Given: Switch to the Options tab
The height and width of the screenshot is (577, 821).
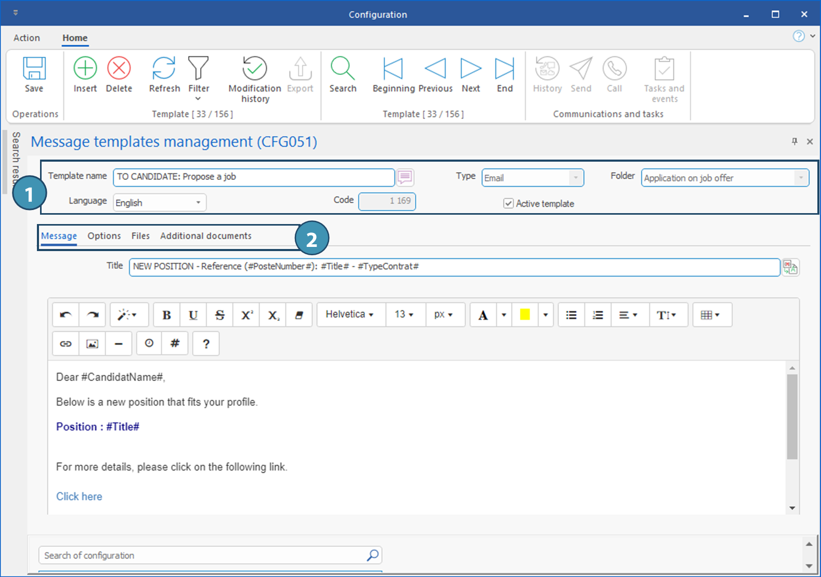Looking at the screenshot, I should 104,236.
